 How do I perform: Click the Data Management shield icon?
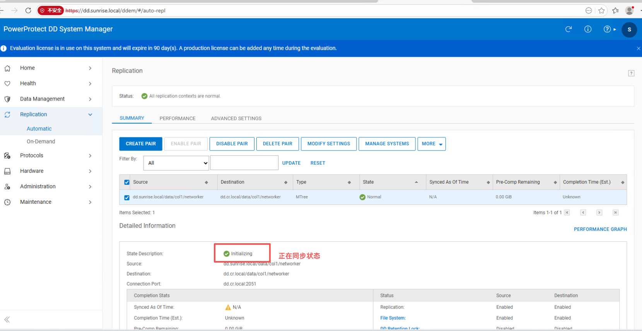(7, 99)
